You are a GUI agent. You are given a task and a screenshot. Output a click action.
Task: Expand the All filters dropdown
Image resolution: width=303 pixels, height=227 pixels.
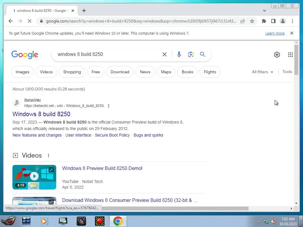(x=262, y=72)
